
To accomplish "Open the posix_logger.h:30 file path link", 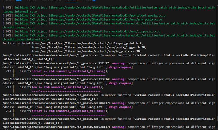I will (93, 47).
